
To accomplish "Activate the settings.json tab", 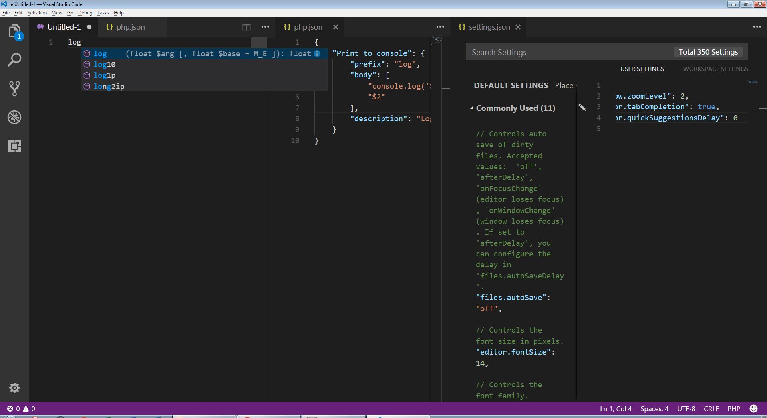I will [x=489, y=27].
